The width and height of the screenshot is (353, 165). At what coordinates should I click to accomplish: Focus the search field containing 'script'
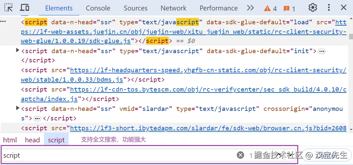pyautogui.click(x=118, y=155)
